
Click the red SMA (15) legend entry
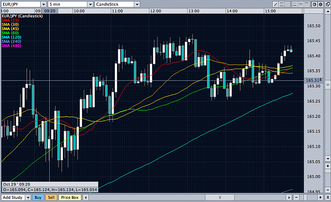tap(10, 20)
